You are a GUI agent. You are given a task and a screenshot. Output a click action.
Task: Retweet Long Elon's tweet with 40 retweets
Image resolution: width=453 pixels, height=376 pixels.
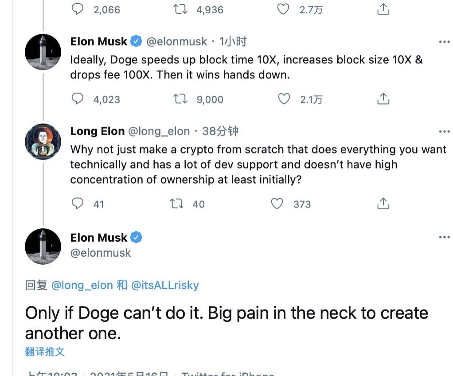(x=176, y=204)
